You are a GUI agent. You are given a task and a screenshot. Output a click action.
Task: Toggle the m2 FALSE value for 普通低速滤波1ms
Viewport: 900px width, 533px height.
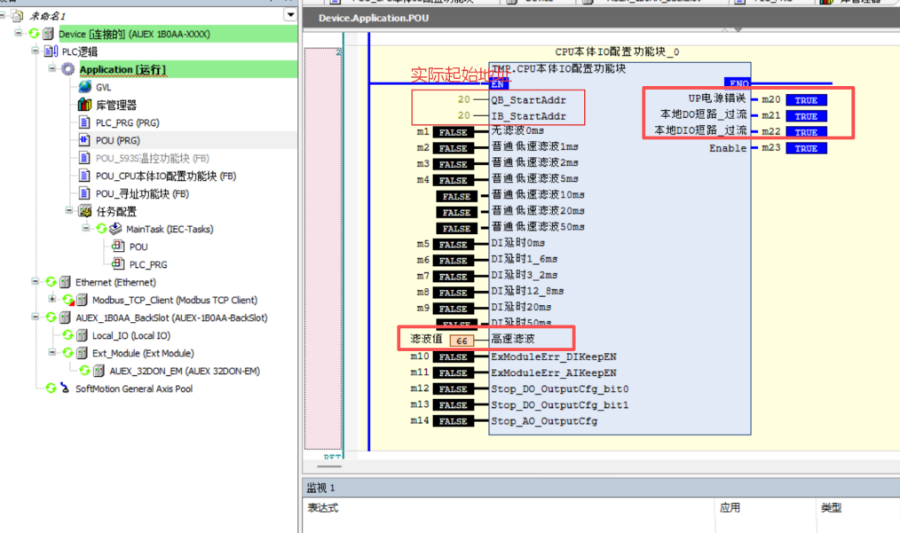coord(454,149)
